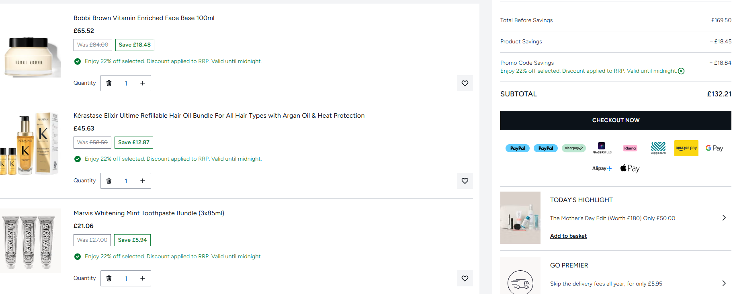Expand Today's Highlight chevron arrow

click(724, 218)
